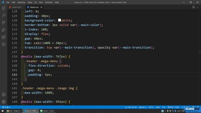Screen dimensions: 201x113
Task: Open the Selection menu
Action: (x=21, y=2)
